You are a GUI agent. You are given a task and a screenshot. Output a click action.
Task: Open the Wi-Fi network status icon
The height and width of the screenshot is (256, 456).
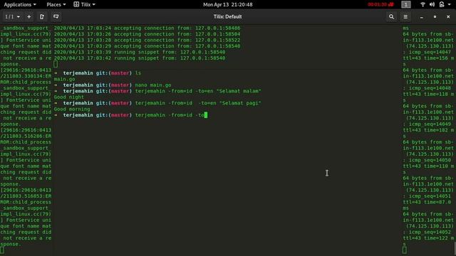(423, 5)
